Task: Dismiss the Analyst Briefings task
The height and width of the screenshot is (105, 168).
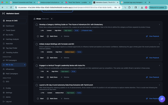Action: point(65,58)
